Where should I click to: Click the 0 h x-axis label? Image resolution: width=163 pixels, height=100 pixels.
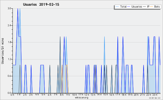pos(12,95)
